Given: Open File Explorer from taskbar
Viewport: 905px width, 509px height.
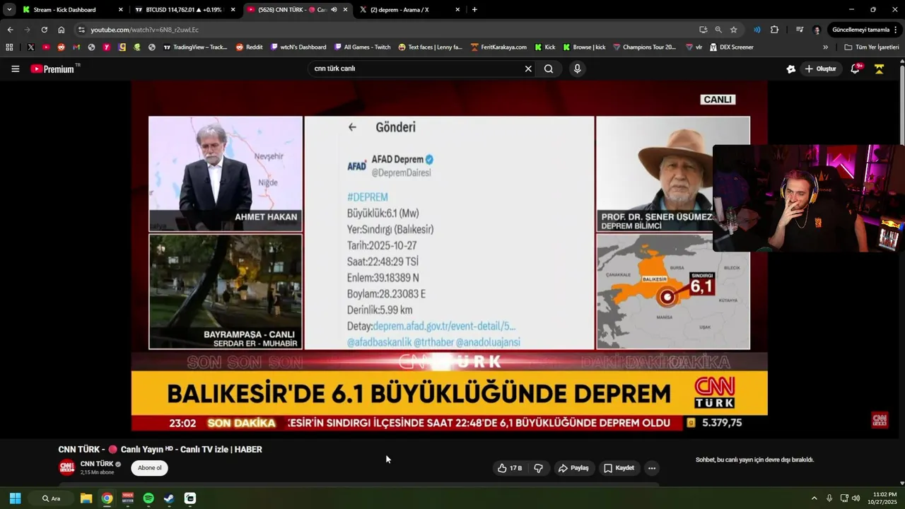Looking at the screenshot, I should coord(86,498).
